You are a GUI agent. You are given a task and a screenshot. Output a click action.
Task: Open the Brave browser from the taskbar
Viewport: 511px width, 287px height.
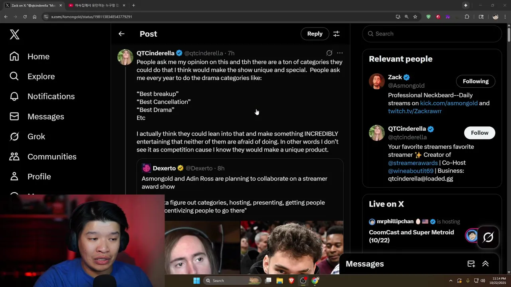291,281
